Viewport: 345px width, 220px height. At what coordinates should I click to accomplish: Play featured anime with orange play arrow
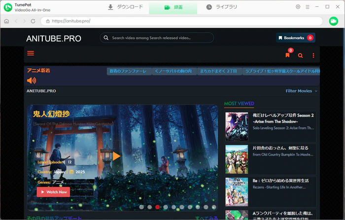[x=116, y=156]
